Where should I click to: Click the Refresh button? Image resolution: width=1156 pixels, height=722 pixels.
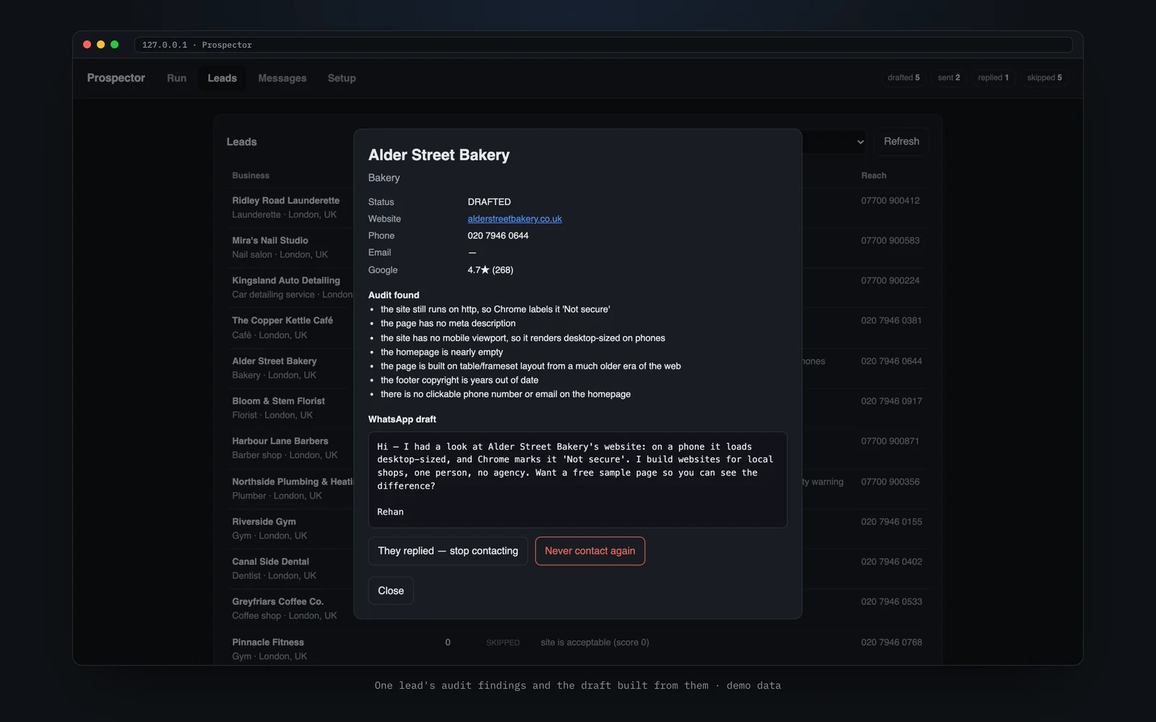[x=901, y=142]
